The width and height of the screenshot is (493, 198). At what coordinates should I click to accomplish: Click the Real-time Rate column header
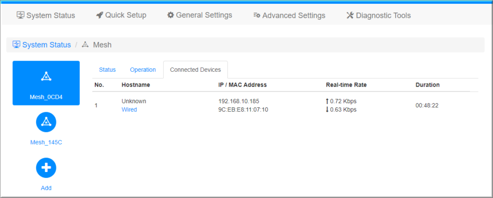coord(346,85)
